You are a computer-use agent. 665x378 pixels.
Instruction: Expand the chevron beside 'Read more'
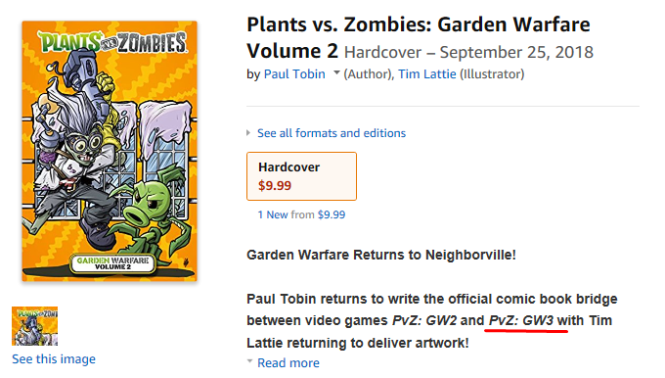click(249, 361)
